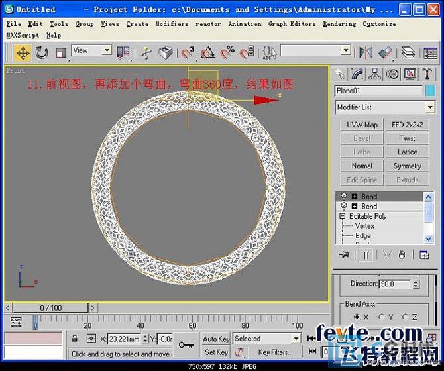Collapse the Editable Poly tree
This screenshot has width=444, height=371.
[x=343, y=216]
